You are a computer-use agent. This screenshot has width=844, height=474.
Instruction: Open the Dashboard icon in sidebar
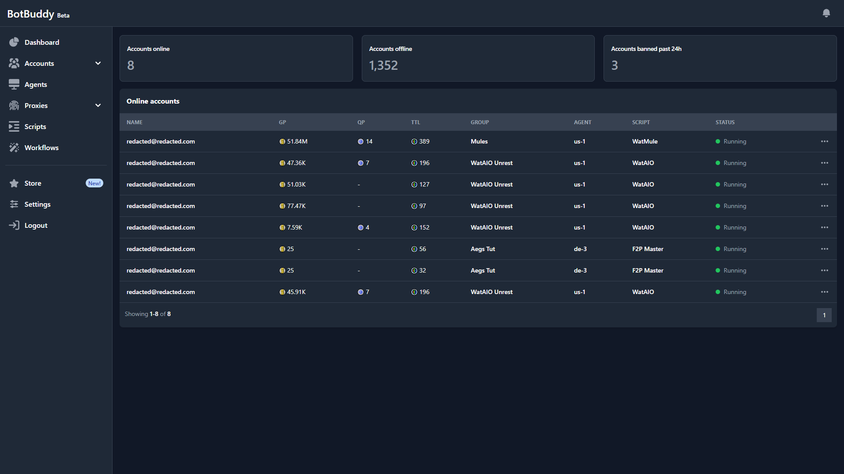(14, 42)
